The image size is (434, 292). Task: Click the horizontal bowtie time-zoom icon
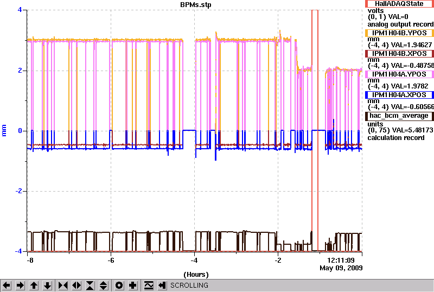(63, 285)
